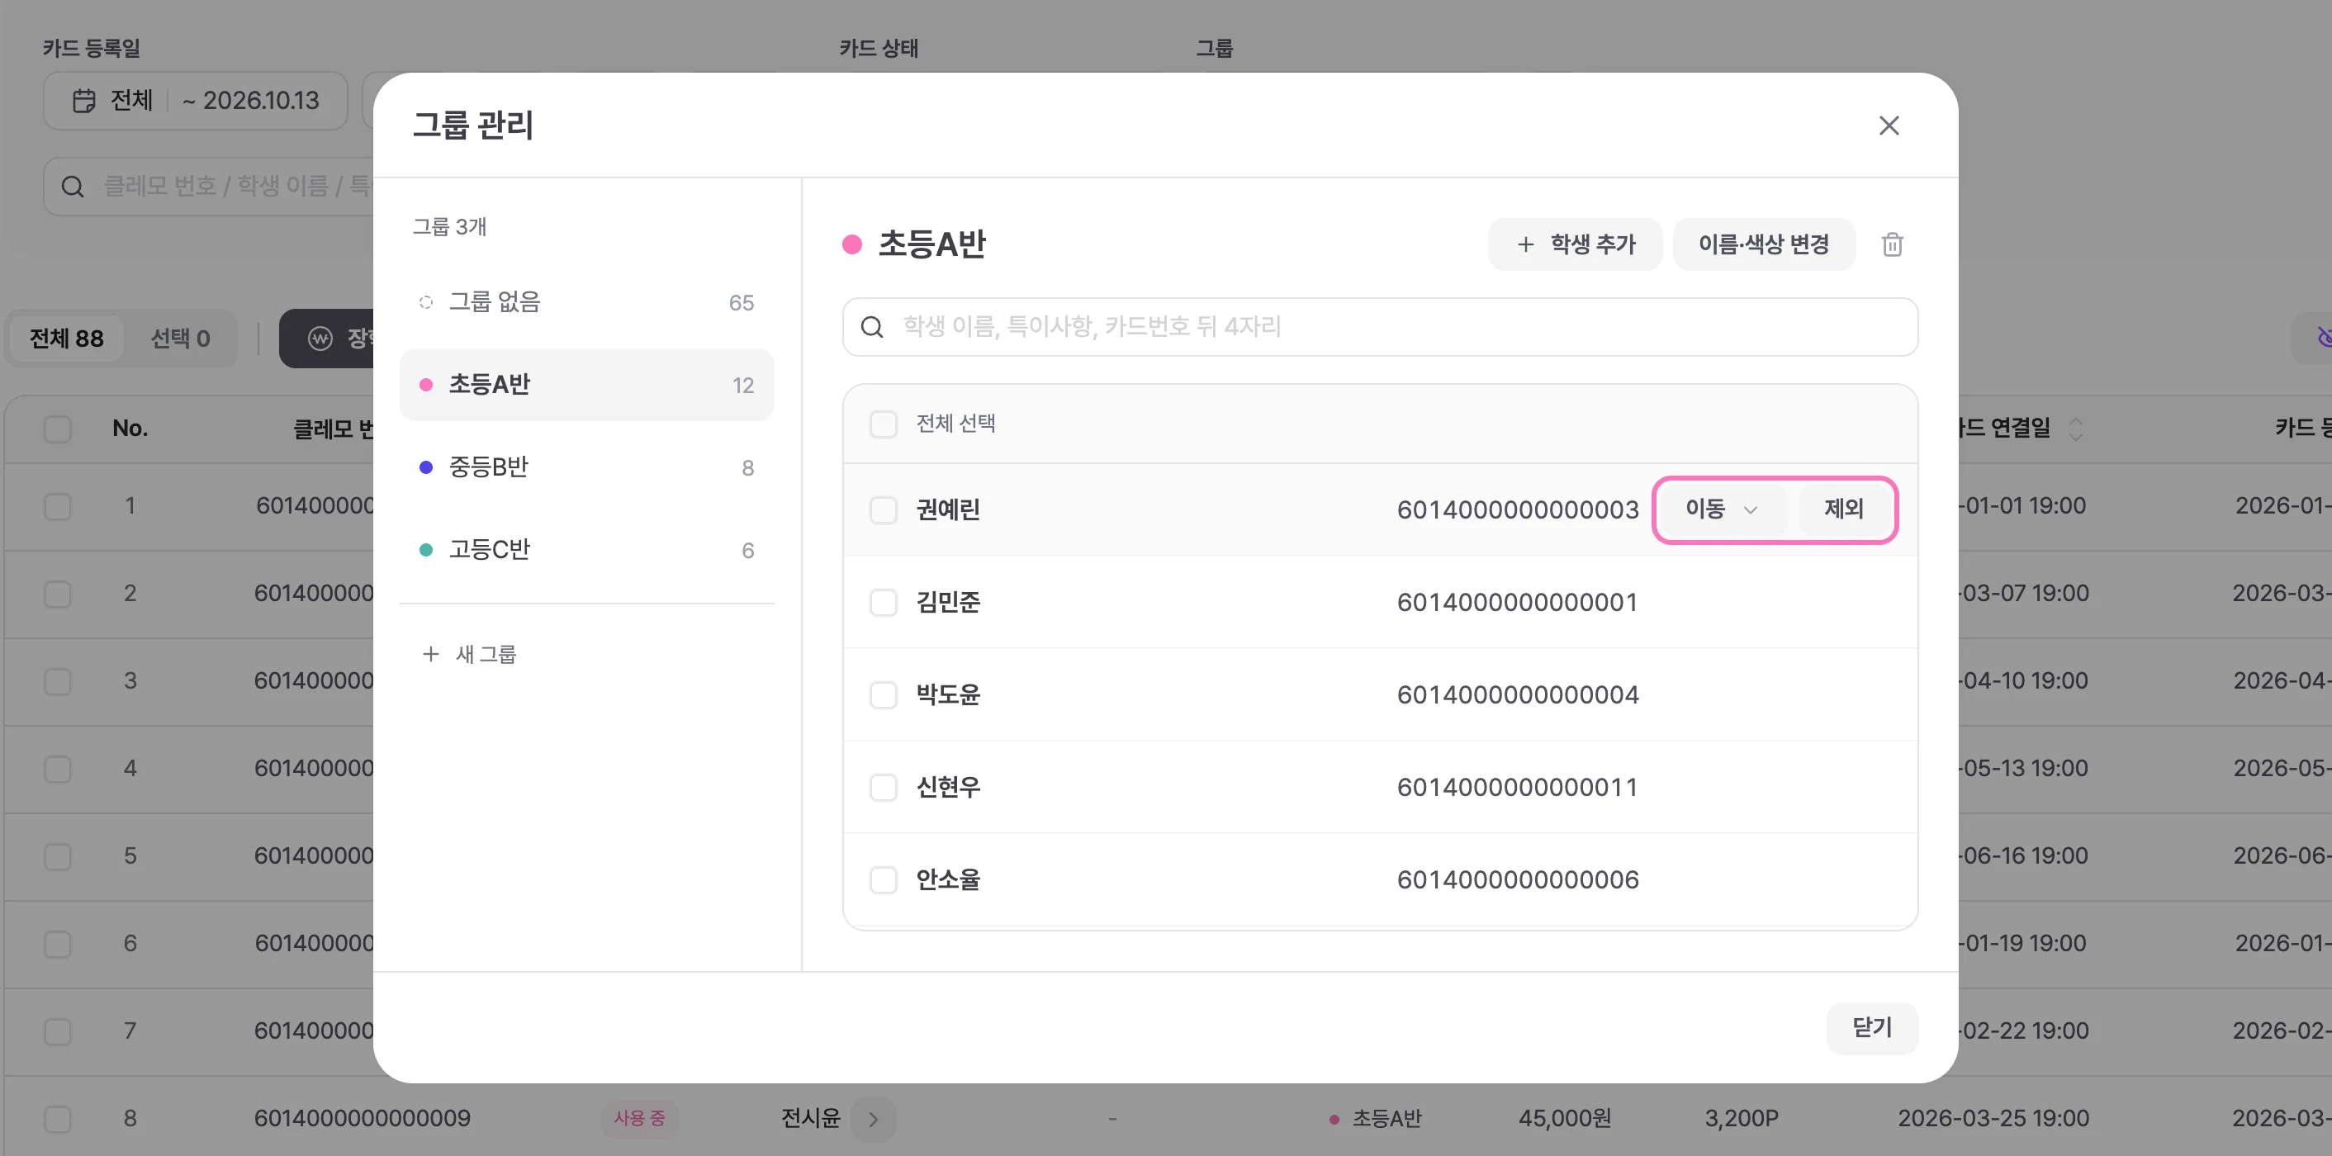Tick the checkbox for 권예린
Viewport: 2332px width, 1156px height.
click(x=883, y=509)
